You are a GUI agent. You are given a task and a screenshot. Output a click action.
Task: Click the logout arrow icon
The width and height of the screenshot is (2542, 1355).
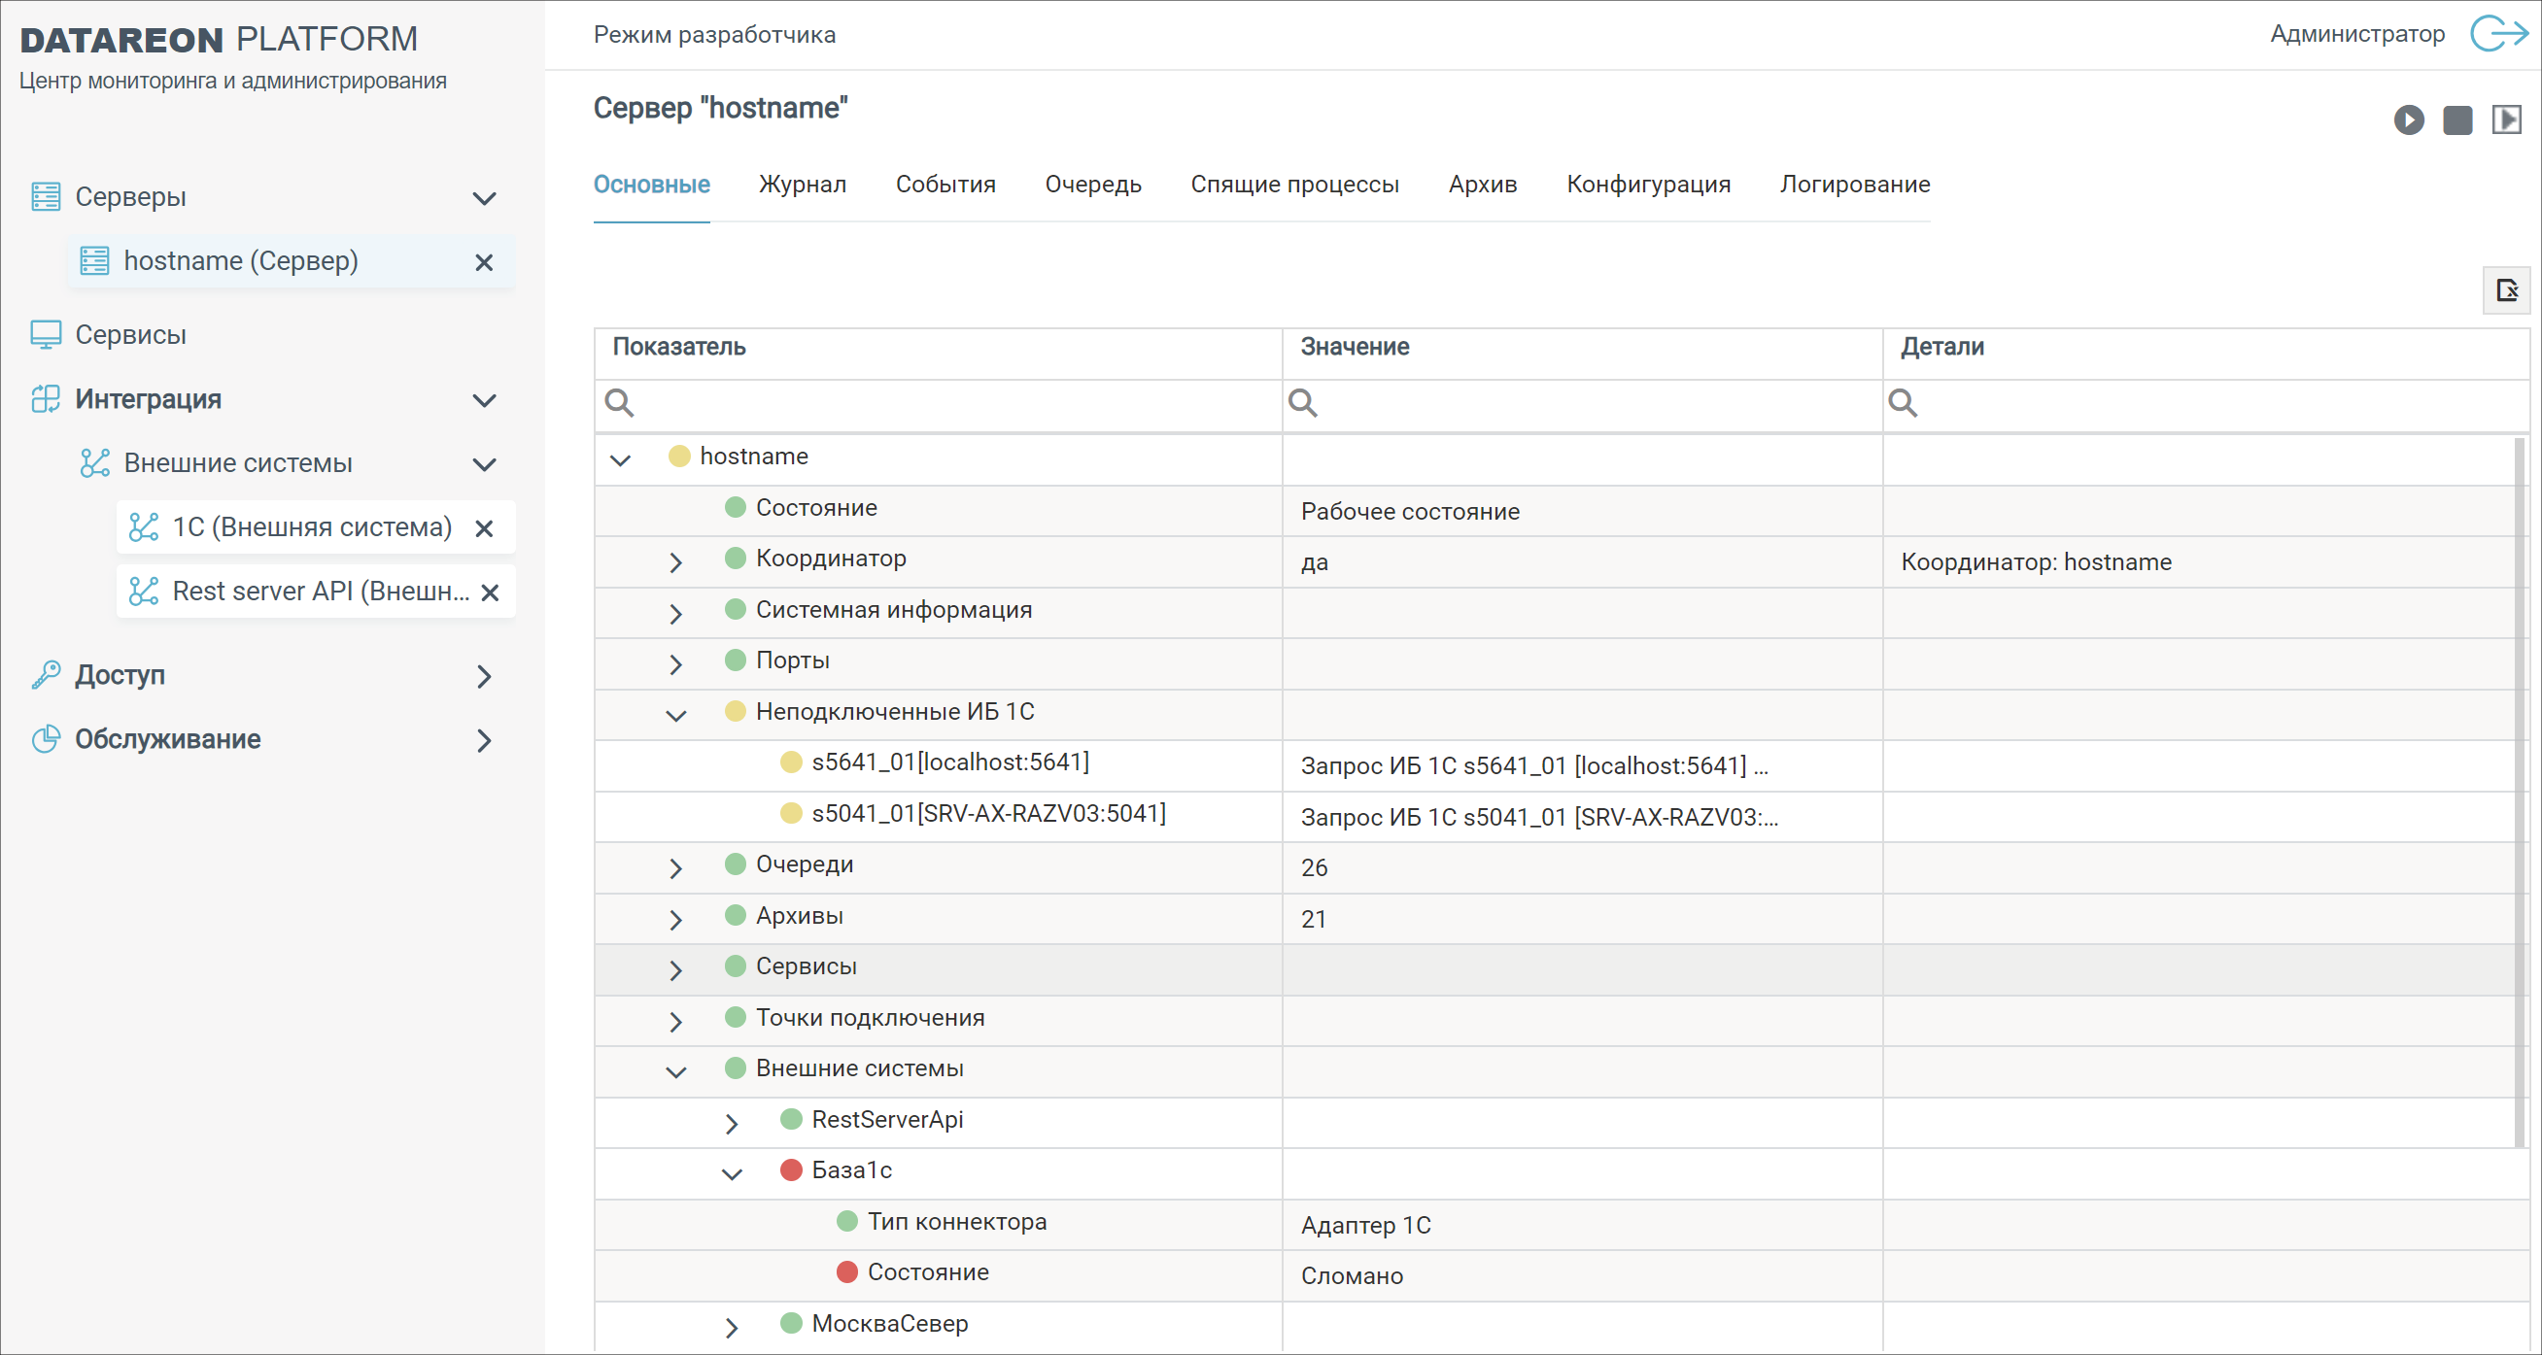(2497, 34)
